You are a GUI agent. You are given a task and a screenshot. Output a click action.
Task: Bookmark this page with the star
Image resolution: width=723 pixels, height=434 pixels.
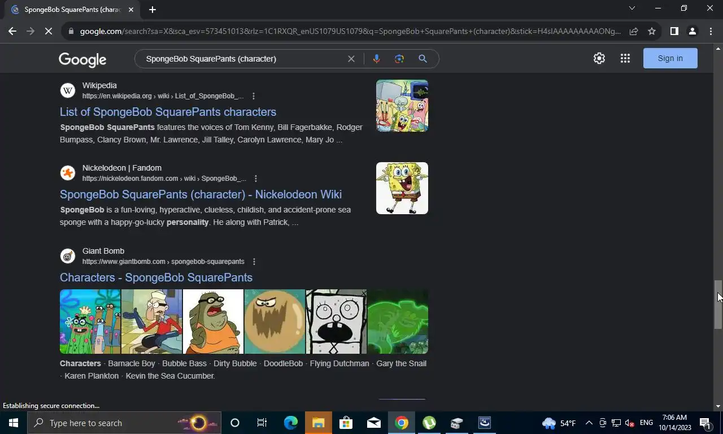pos(652,31)
